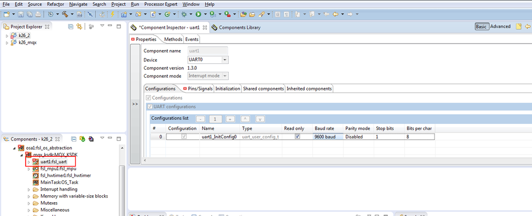Expand the k26_mqx project
Screen dimensions: 532x216
(7, 43)
